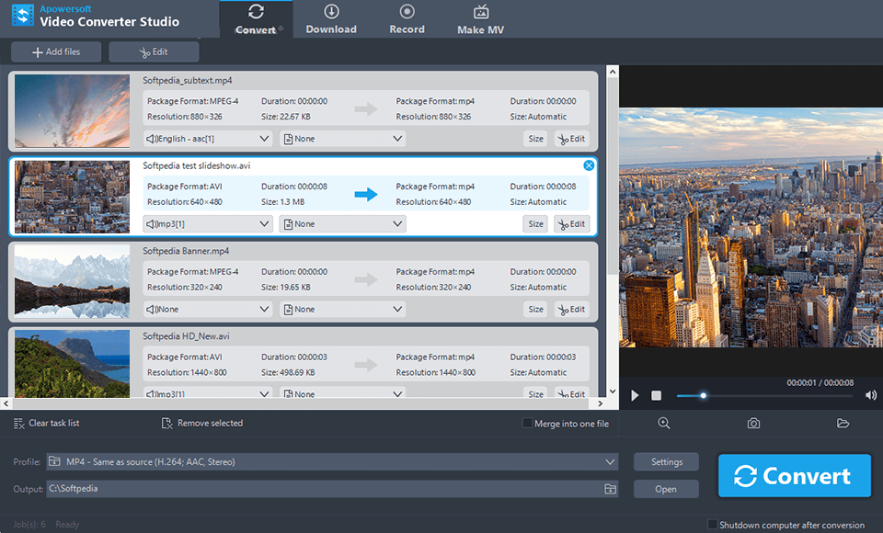Check Shutdown computer after conversion
Screen dimensions: 883x533
tap(714, 524)
